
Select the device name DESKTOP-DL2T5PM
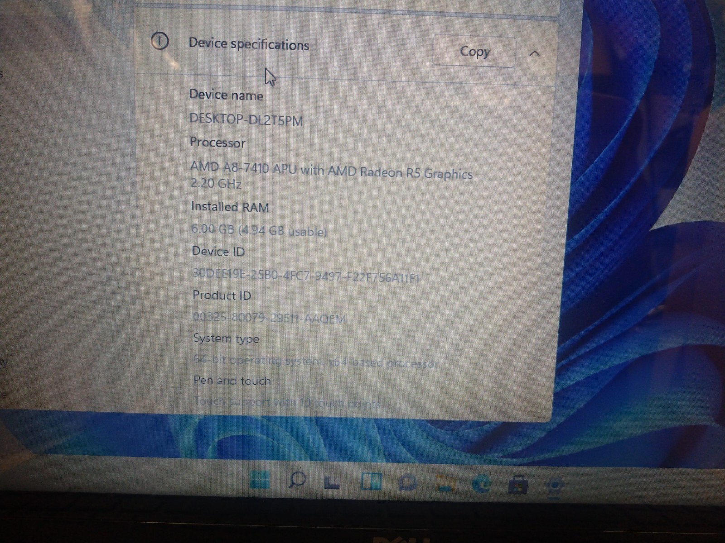click(246, 119)
